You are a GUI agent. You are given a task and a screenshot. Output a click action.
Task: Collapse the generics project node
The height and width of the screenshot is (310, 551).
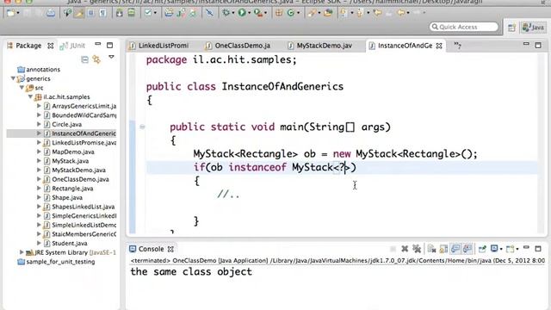click(x=13, y=78)
